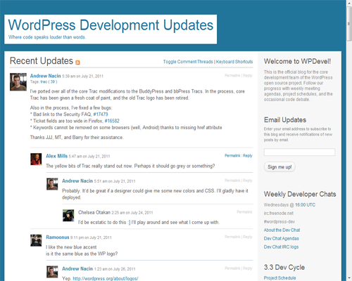Screen dimensions: 352x281
Task: Click Reply on Ramoonus' comment
Action: 248,237
